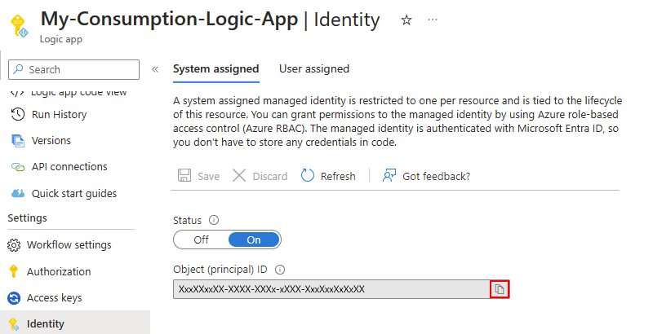Click the sidebar Search field
The height and width of the screenshot is (334, 653).
73,69
